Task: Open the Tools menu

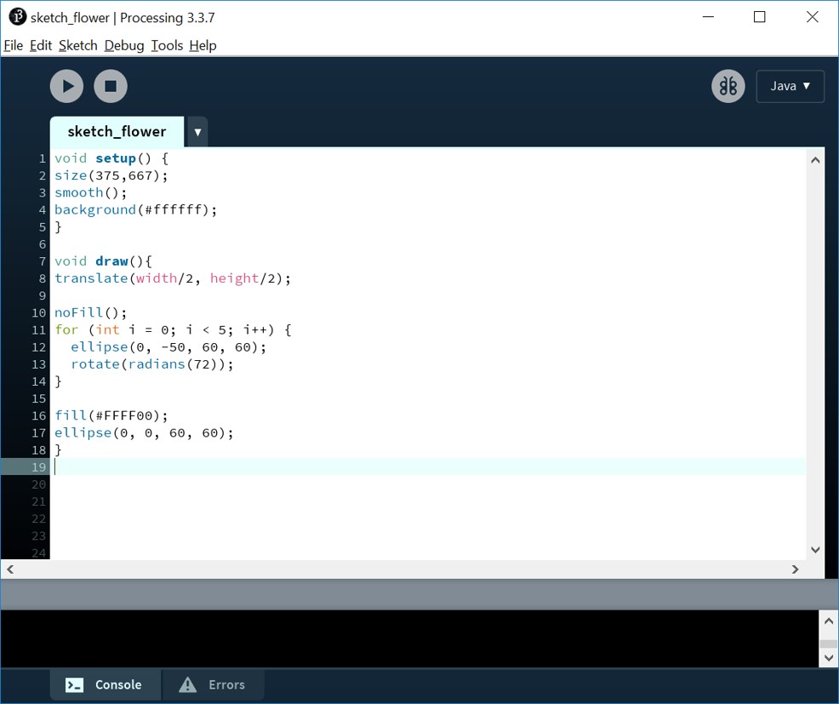Action: pos(167,45)
